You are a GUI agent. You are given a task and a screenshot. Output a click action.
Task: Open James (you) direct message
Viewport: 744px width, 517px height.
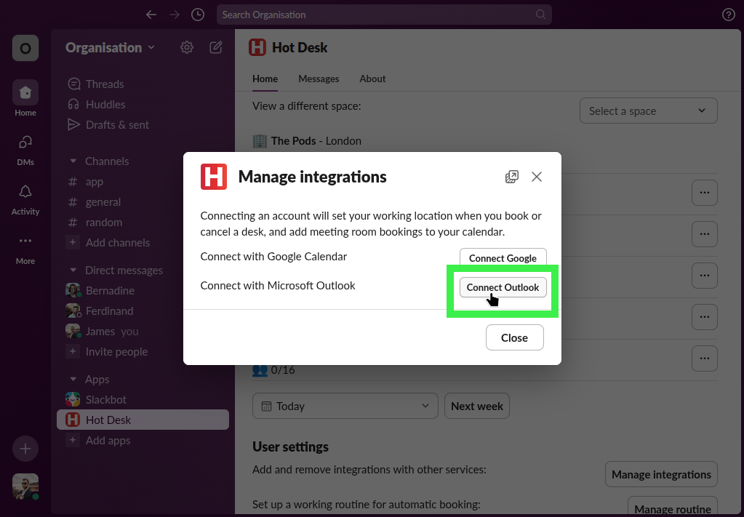pos(143,331)
